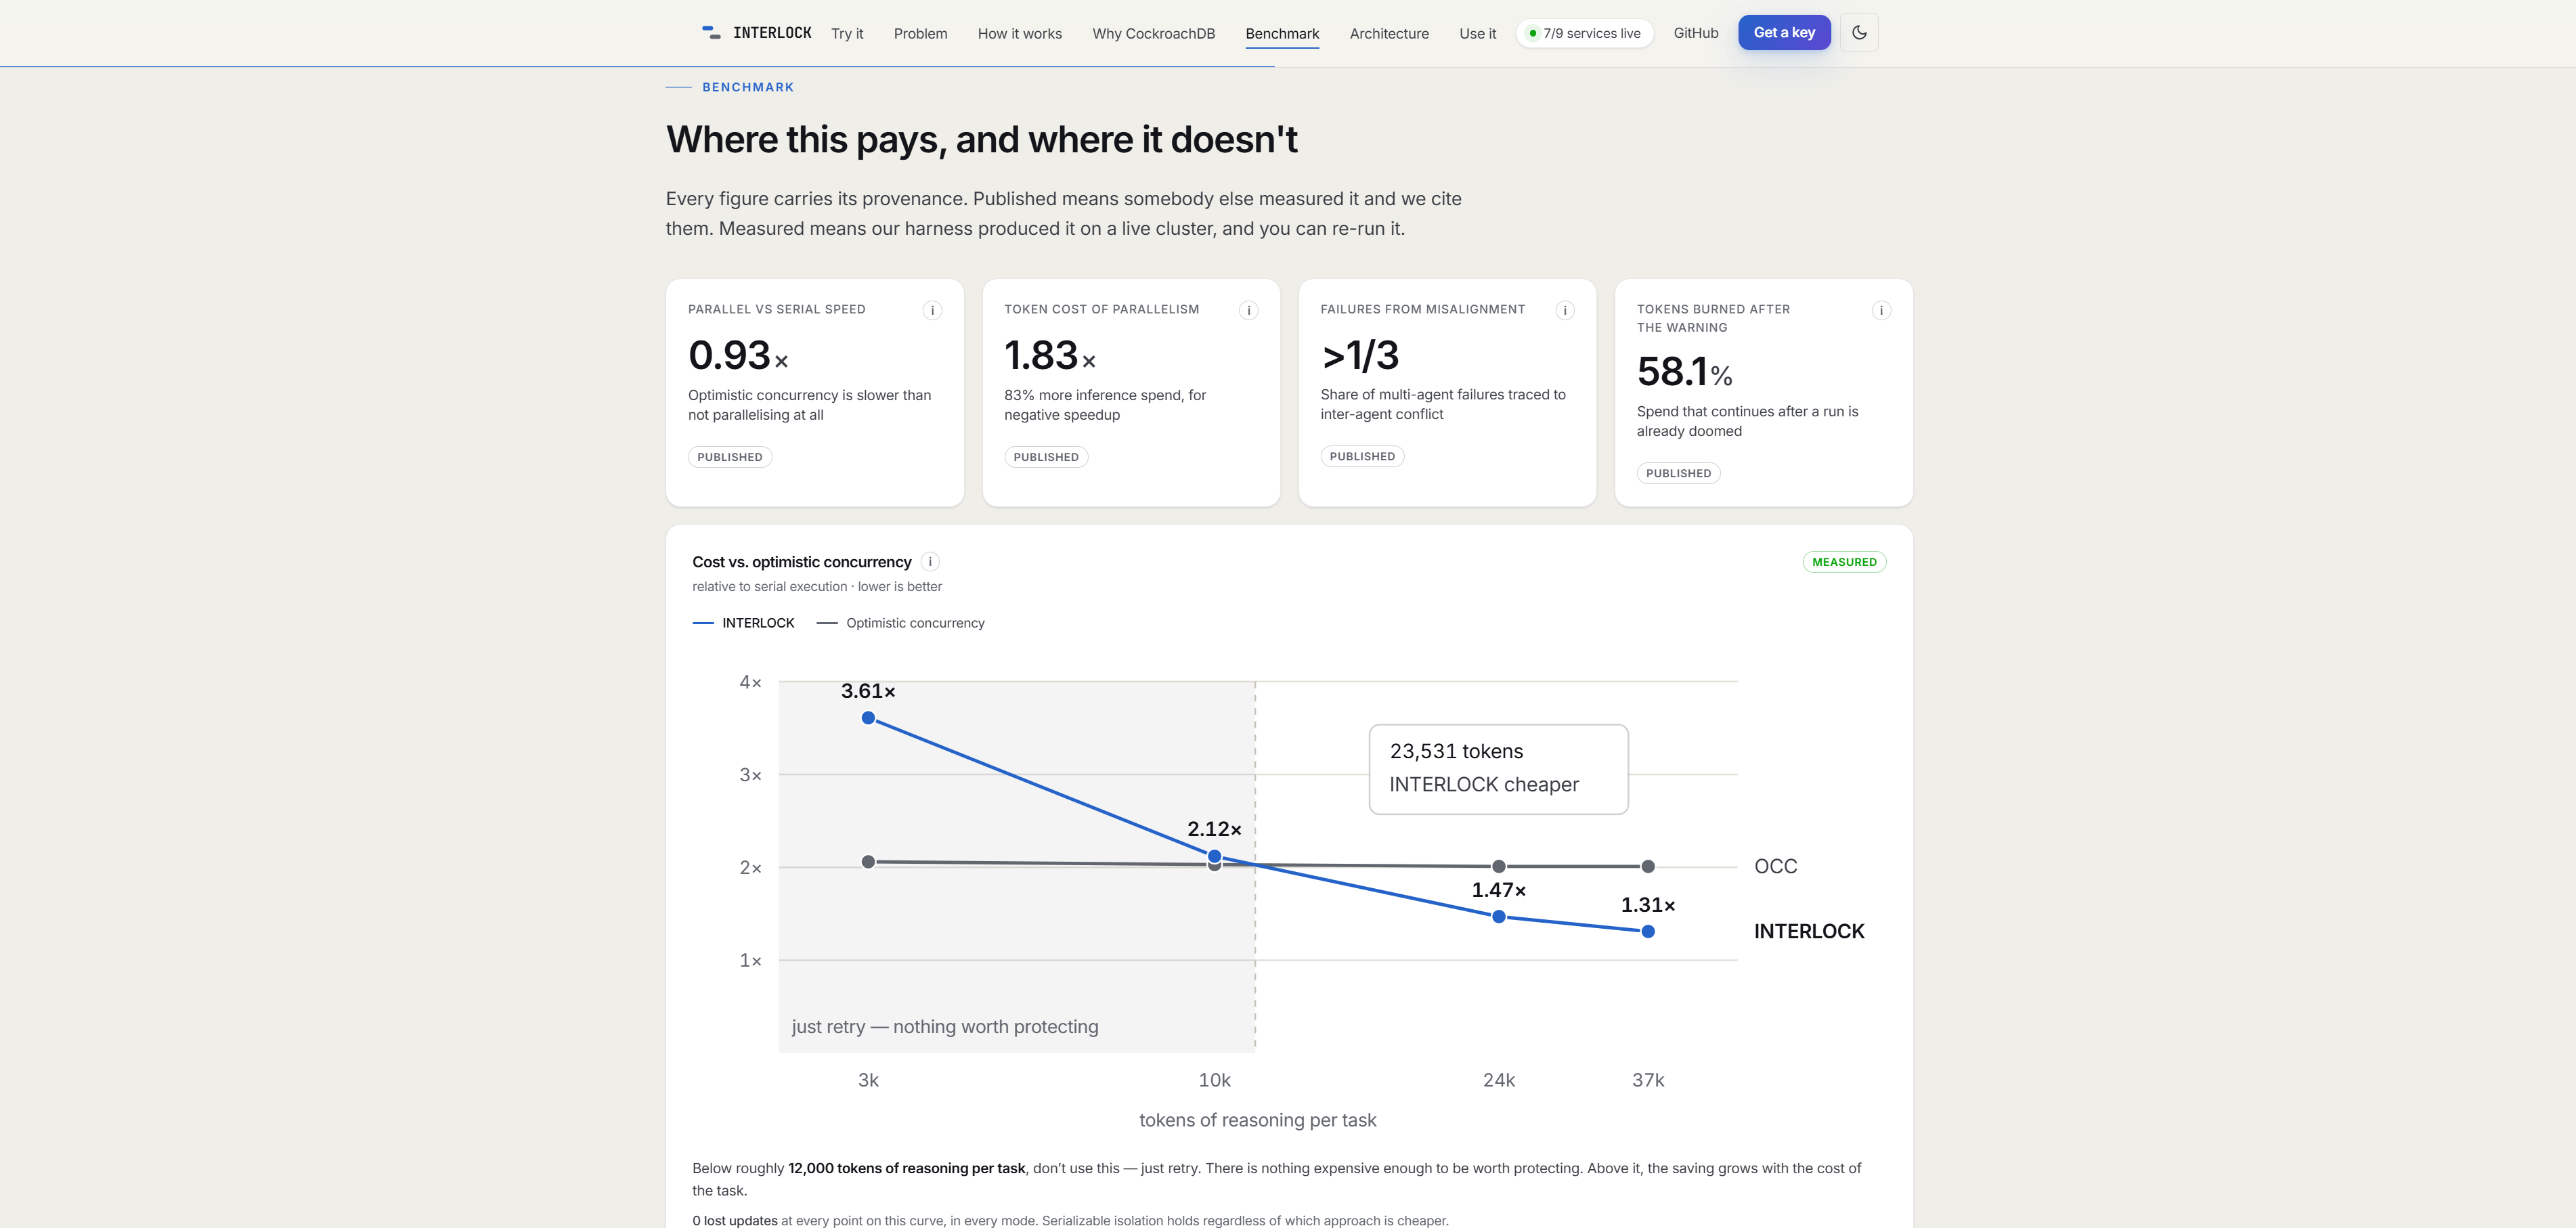Click info icon beside Cost vs. optimistic concurrency
The width and height of the screenshot is (2576, 1228).
tap(930, 562)
